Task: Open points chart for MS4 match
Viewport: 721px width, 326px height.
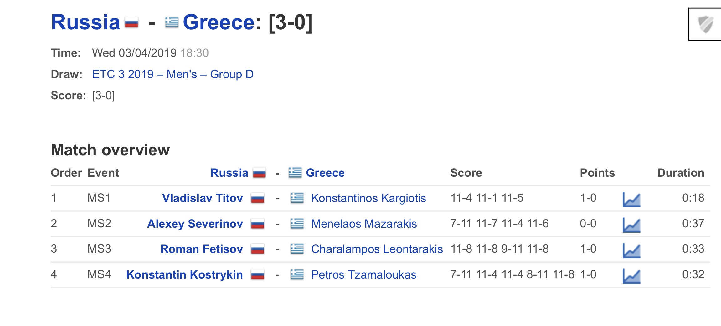Action: coord(631,276)
